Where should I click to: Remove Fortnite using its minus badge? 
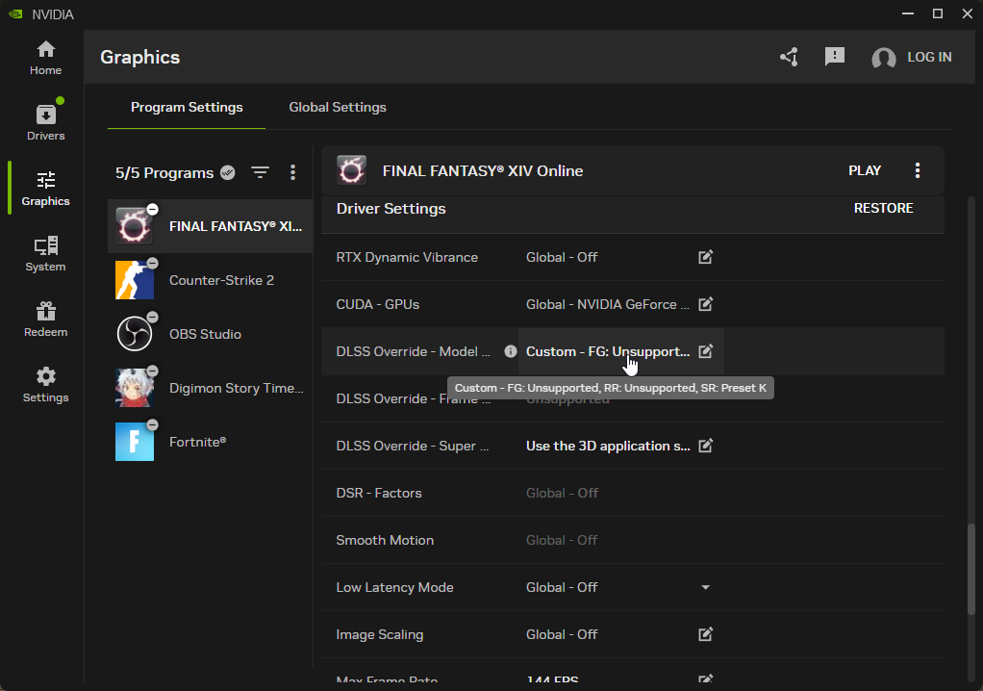click(153, 424)
